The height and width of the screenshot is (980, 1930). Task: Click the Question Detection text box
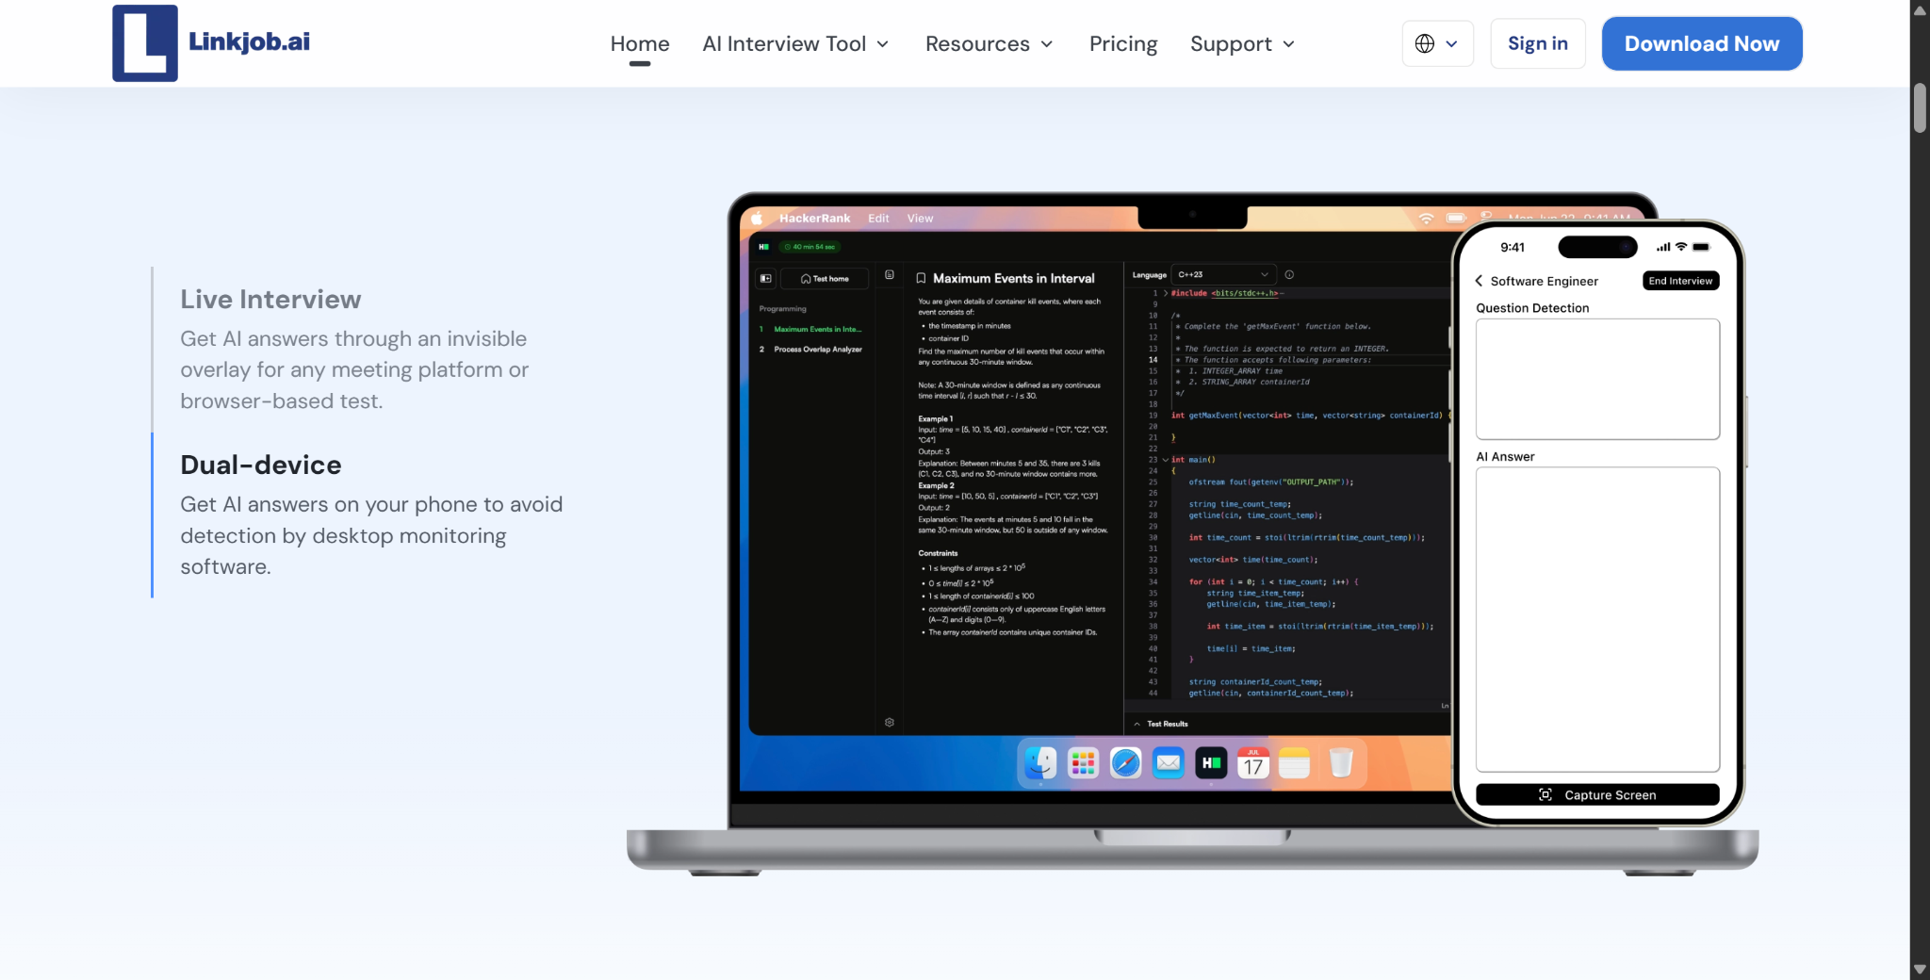pos(1597,379)
